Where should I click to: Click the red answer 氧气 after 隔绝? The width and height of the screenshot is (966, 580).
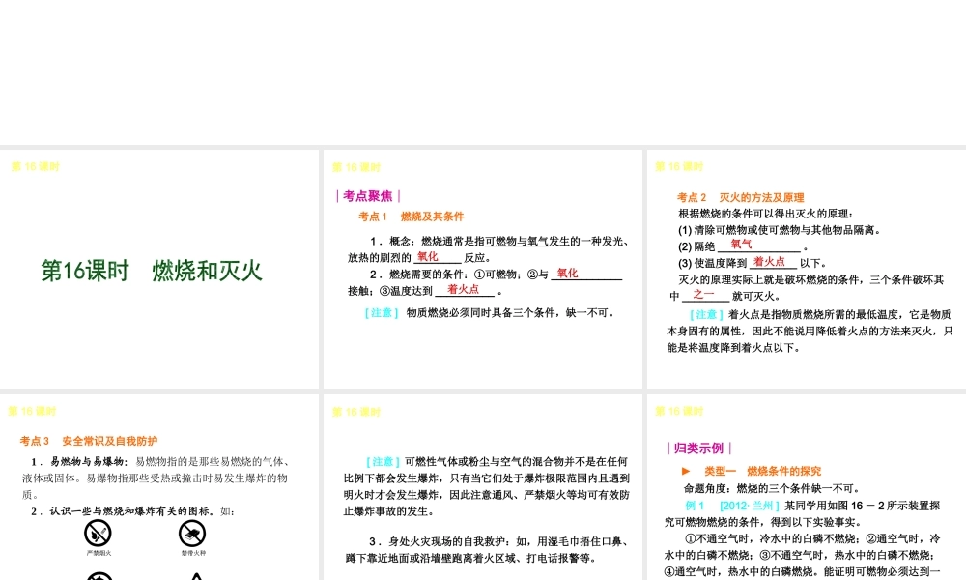click(x=741, y=244)
